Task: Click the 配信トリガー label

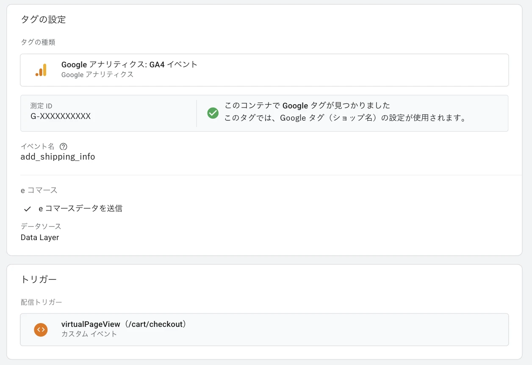Action: point(42,302)
